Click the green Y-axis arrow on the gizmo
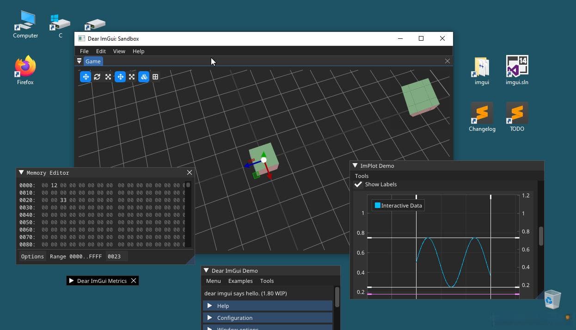This screenshot has width=576, height=330. point(263,154)
